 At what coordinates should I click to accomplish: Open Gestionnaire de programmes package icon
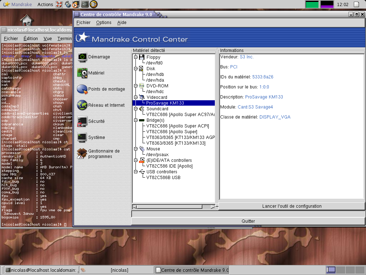pyautogui.click(x=83, y=154)
